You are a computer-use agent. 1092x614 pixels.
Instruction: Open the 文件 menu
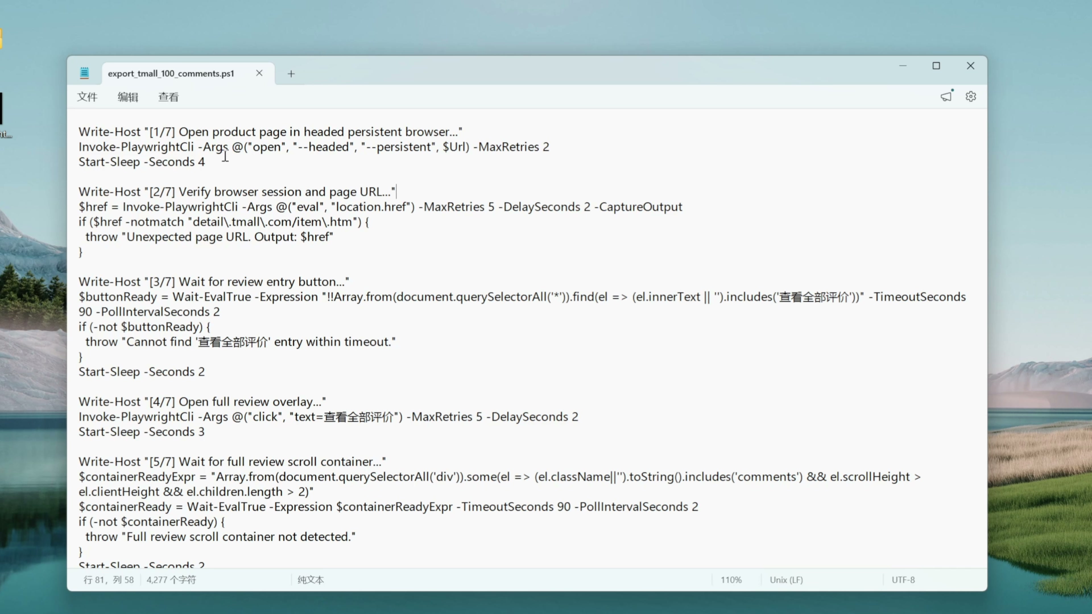(x=87, y=97)
